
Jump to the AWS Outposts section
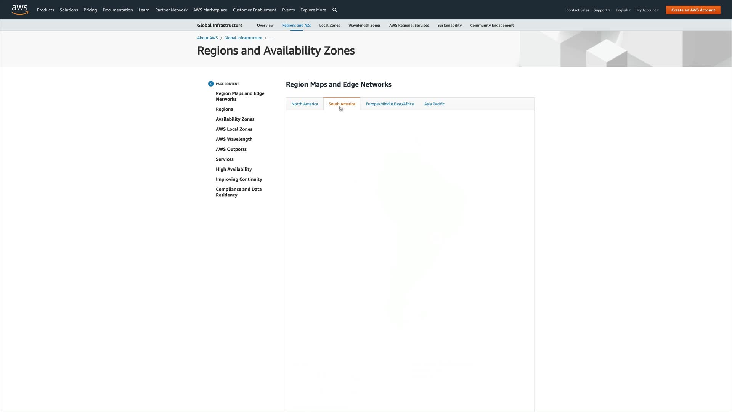[231, 149]
